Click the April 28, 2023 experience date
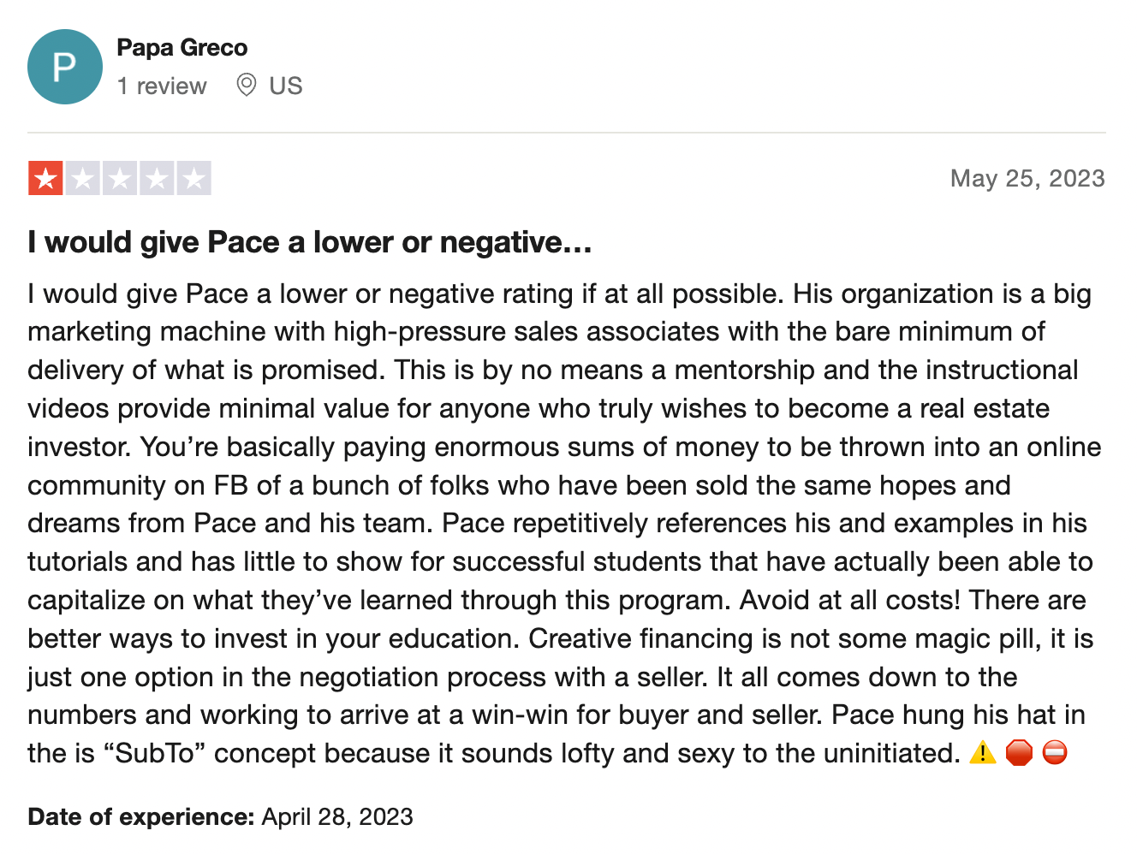 [x=337, y=816]
